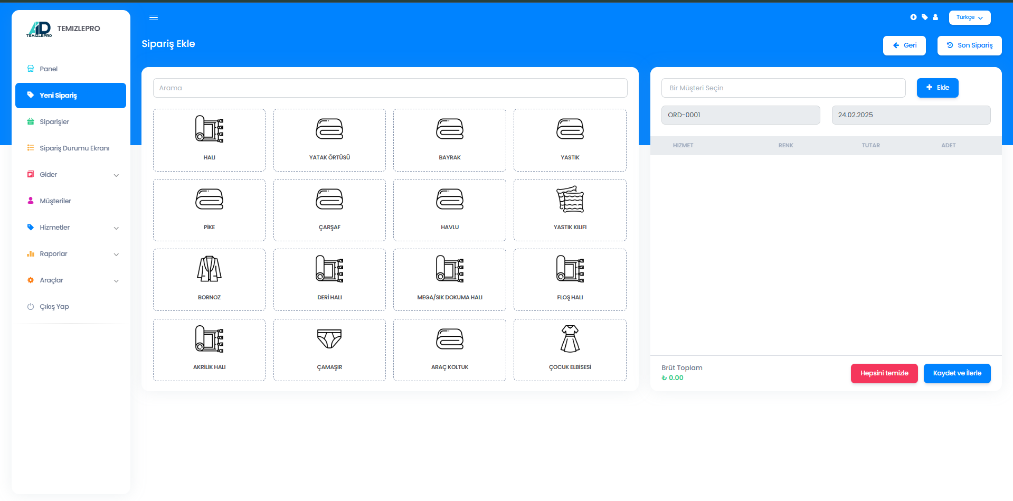Select the ÇOCUK ELBİSESİ dress icon
Image resolution: width=1013 pixels, height=501 pixels.
click(570, 339)
